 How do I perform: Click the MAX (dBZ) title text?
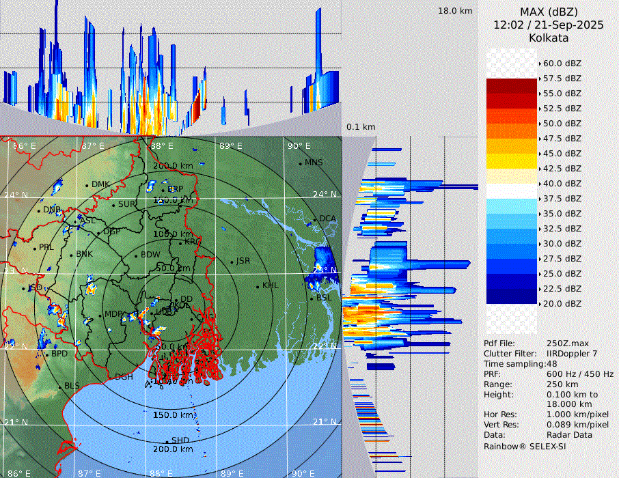(x=549, y=12)
